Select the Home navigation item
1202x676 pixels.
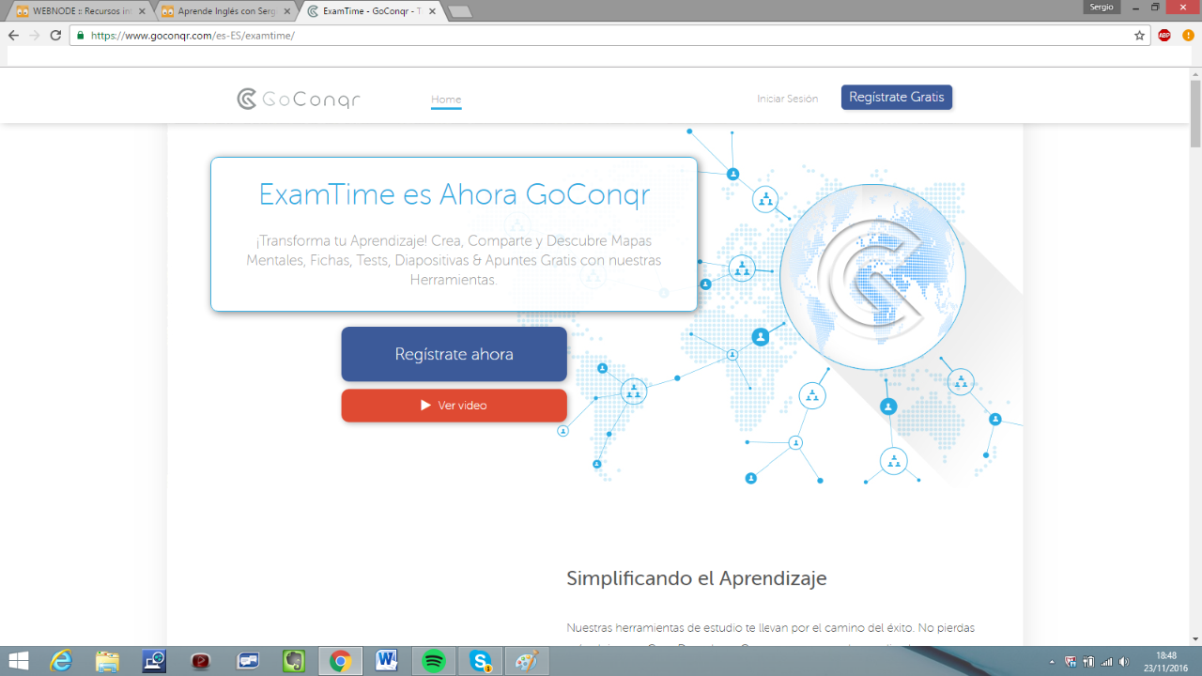point(446,100)
